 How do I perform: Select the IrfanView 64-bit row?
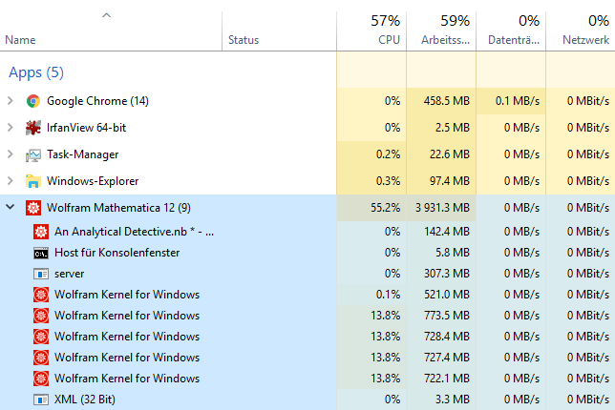pos(307,128)
